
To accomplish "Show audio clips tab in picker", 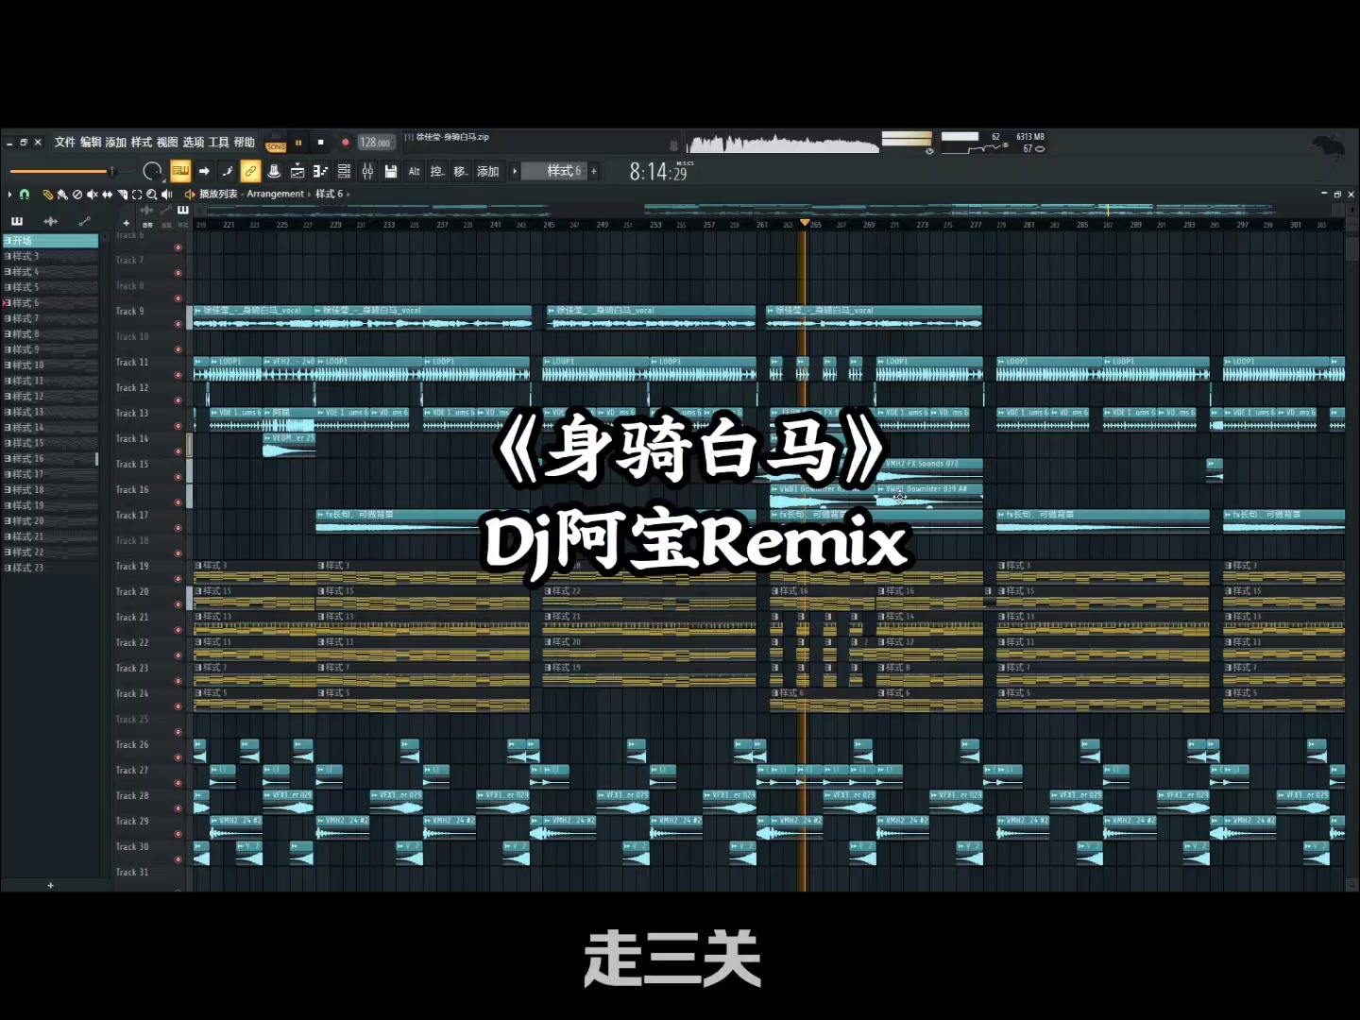I will [x=50, y=221].
